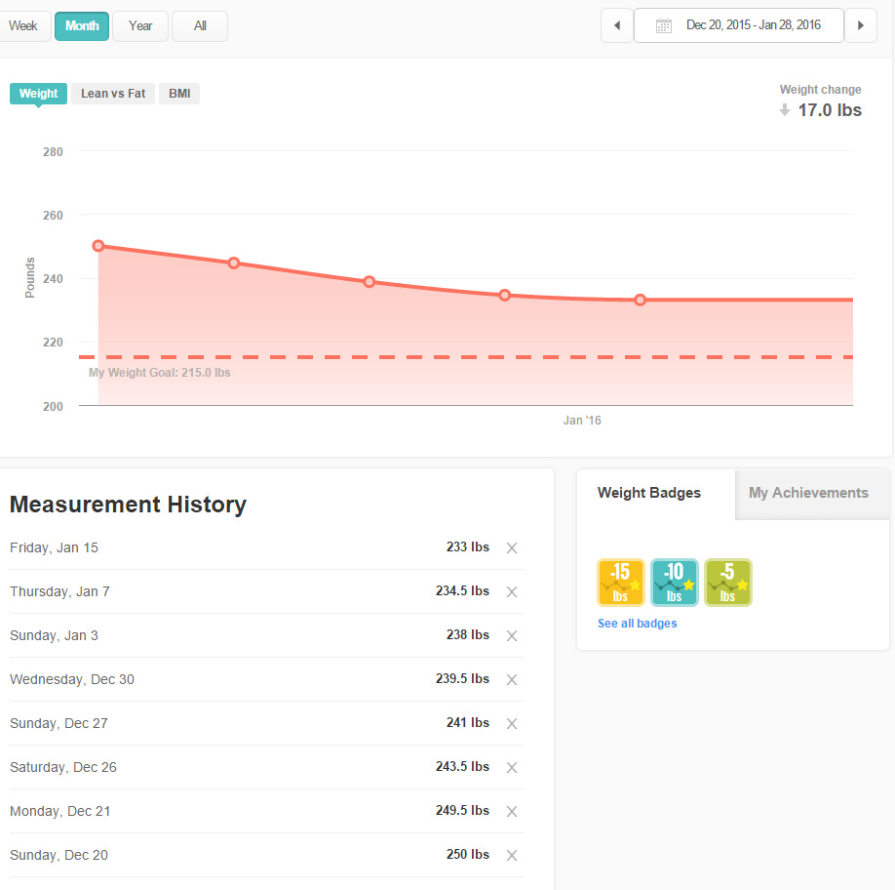Select the -10 lbs weight badge
Viewport: 895px width, 890px height.
tap(675, 582)
